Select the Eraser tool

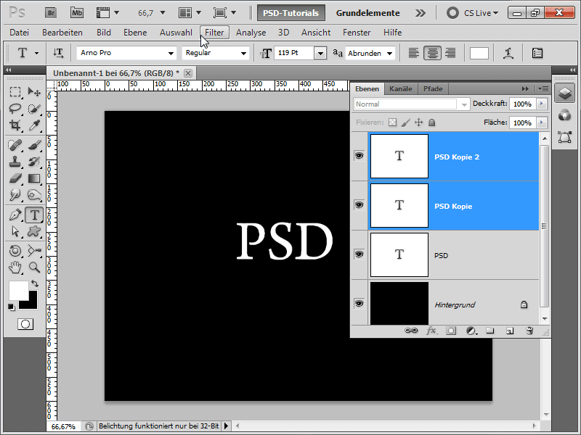pyautogui.click(x=15, y=178)
